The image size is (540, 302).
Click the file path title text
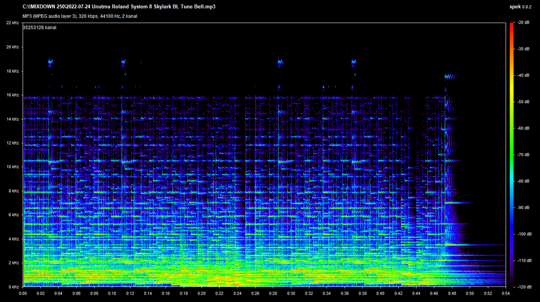[x=119, y=6]
